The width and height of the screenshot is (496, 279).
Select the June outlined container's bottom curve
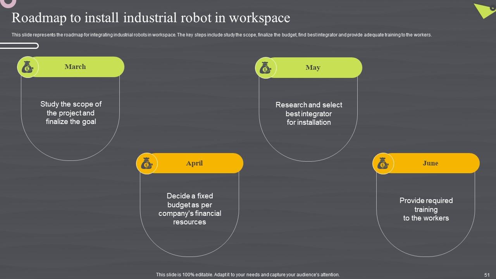click(x=425, y=256)
